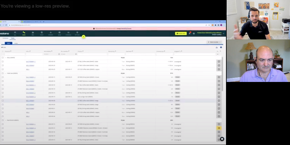290x145 pixels.
Task: Open the chat bubble widget
Action: 222,139
